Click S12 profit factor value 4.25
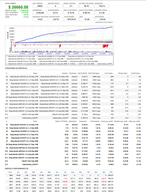This screenshot has height=194, width=146. pos(139,111)
